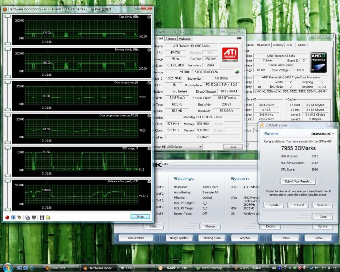Click the blue help question mark tray icon
340x272 pixels.
[x=280, y=268]
